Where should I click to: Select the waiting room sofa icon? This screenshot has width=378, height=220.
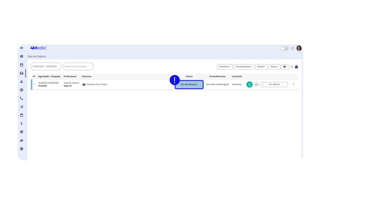coord(21,73)
